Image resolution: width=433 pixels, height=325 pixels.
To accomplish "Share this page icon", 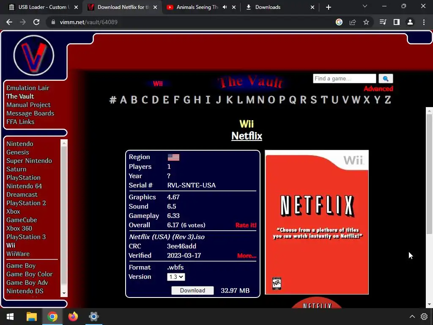I will (353, 22).
